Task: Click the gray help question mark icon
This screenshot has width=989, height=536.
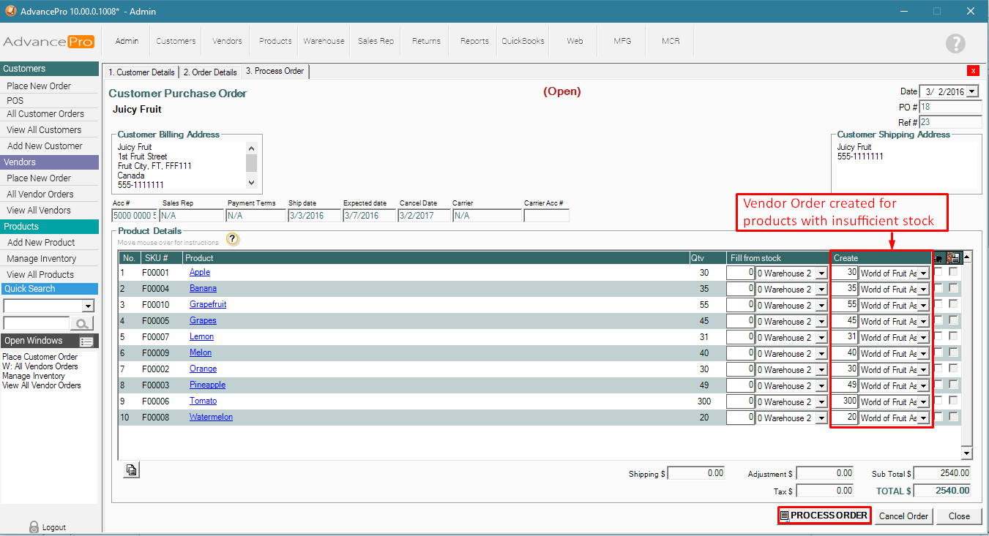Action: coord(955,43)
